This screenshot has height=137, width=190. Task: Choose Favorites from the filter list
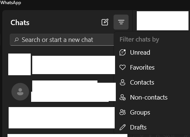(152, 67)
